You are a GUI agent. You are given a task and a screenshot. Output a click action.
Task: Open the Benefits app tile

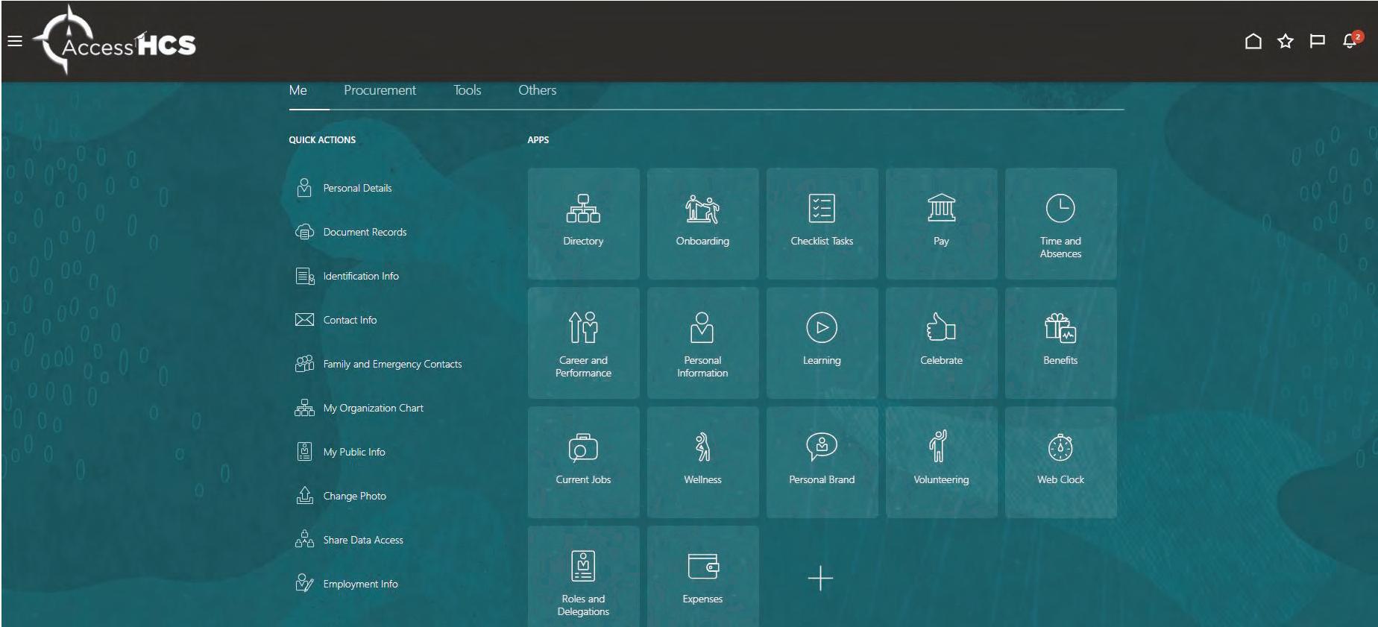tap(1060, 343)
